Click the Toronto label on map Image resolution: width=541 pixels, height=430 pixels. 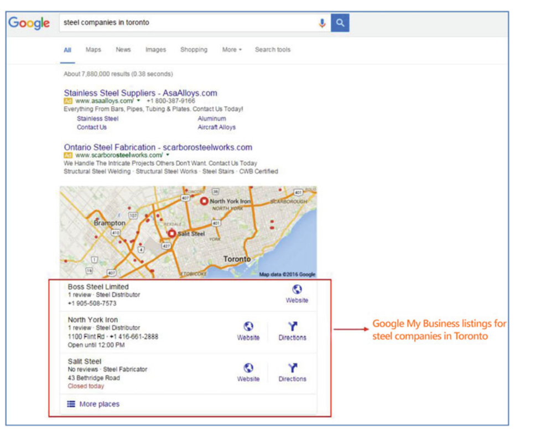[237, 259]
